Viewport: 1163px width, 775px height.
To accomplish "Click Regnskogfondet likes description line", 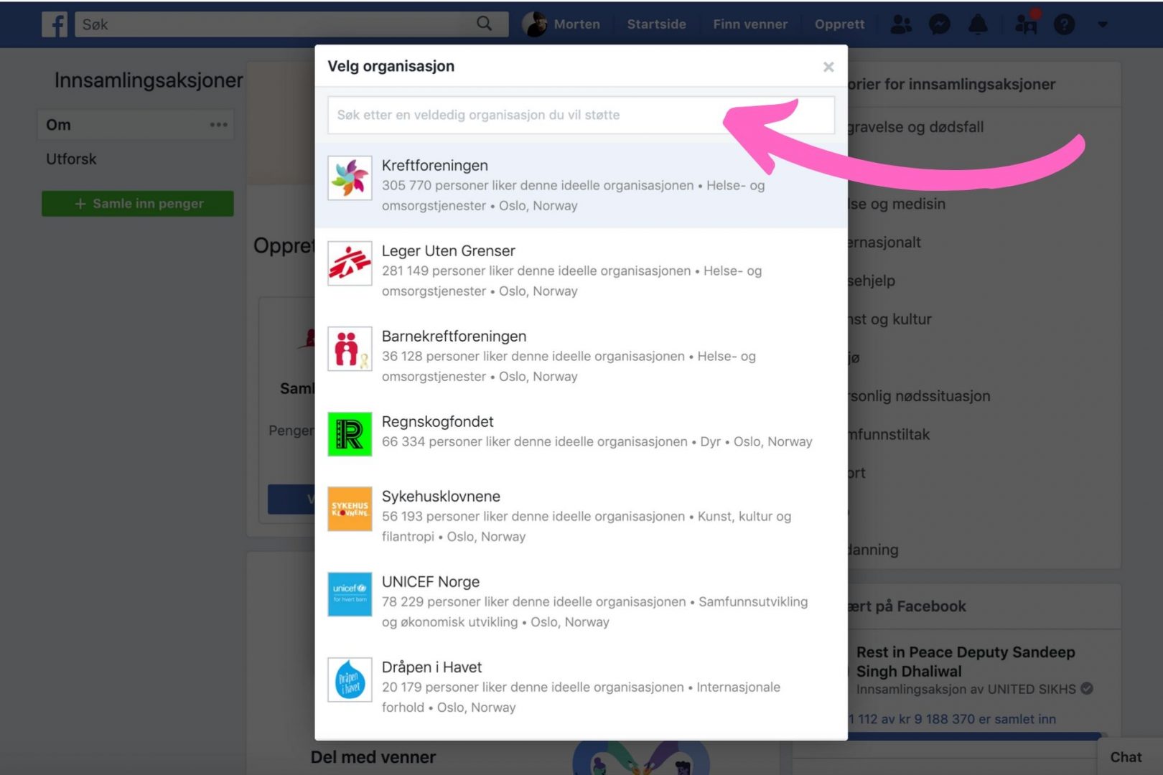I will pyautogui.click(x=597, y=442).
